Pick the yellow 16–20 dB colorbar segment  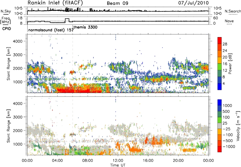[x=220, y=60]
